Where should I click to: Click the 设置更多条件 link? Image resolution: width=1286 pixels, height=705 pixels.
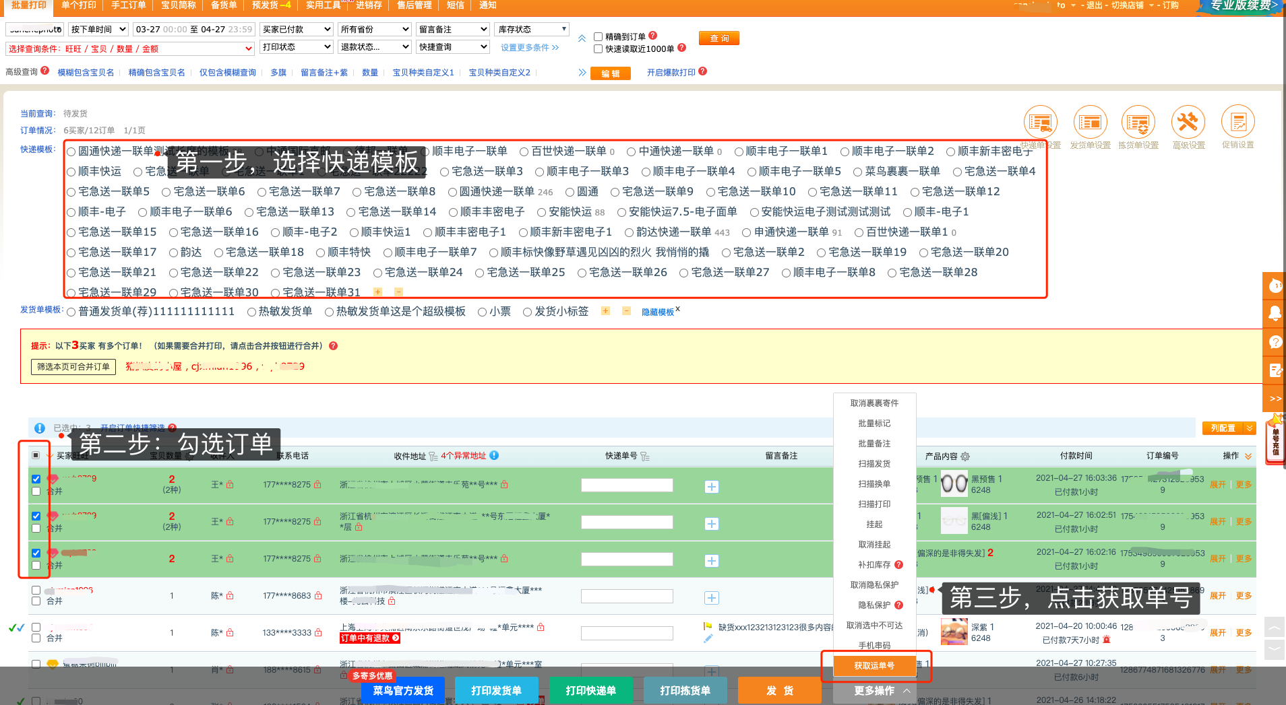529,48
